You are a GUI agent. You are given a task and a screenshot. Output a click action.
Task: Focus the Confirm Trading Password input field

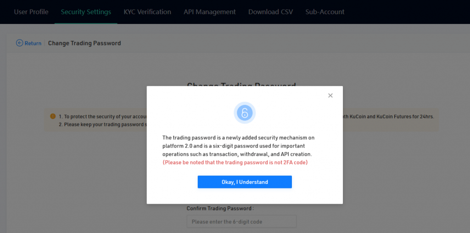tap(241, 222)
